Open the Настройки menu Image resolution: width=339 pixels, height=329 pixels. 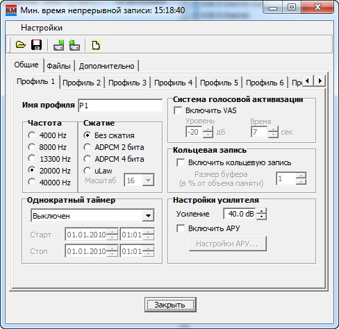click(42, 28)
